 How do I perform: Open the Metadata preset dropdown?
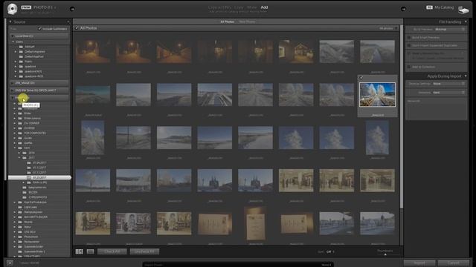[448, 92]
